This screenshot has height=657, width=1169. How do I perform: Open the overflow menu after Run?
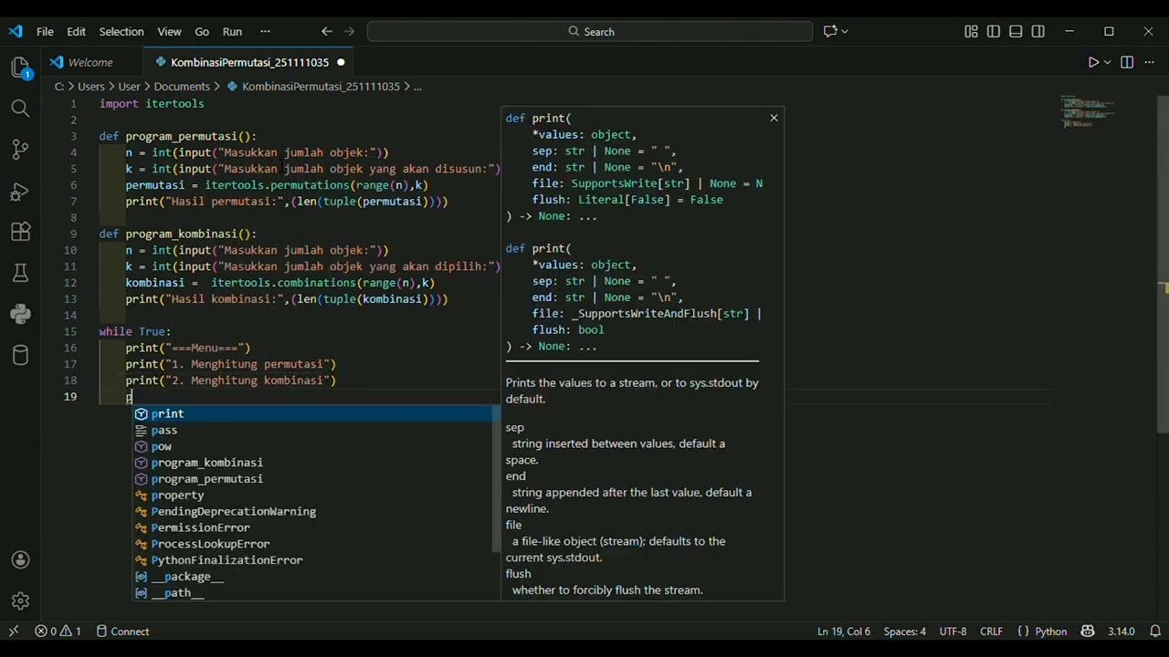265,31
